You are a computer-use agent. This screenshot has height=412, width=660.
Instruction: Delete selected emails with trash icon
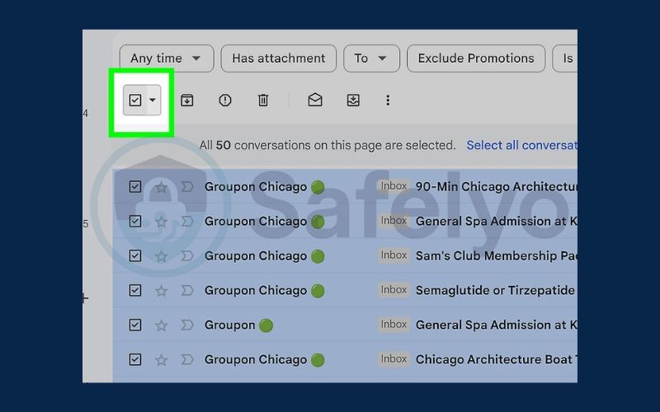click(263, 100)
